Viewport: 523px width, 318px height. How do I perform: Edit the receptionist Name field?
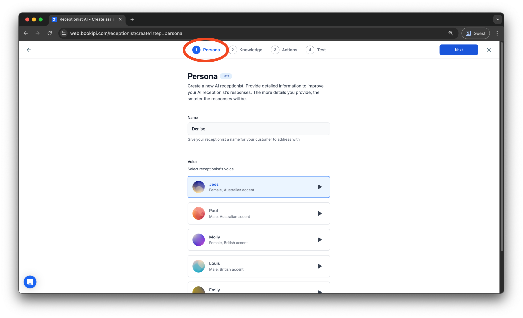click(x=259, y=129)
